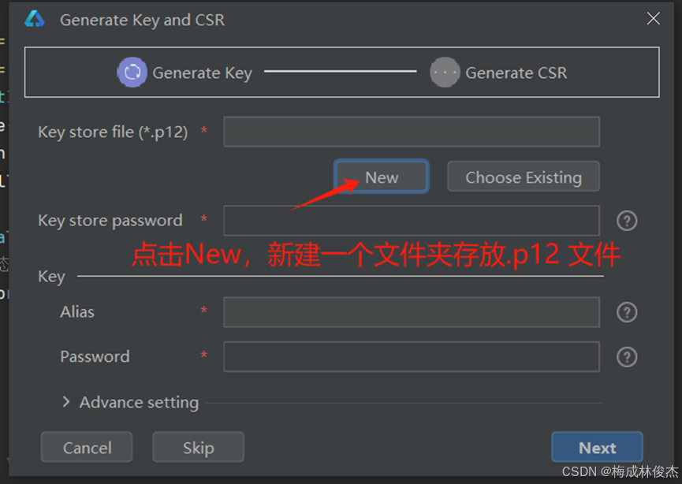
Task: Focus the Alias input field
Action: pos(412,312)
